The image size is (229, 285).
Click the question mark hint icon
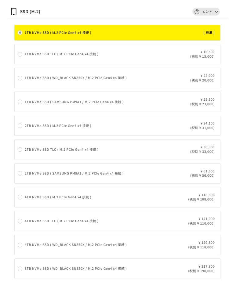point(197,12)
